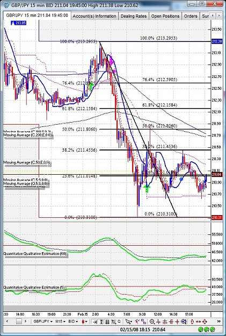Select the zoom in magnifier tool

point(152,321)
